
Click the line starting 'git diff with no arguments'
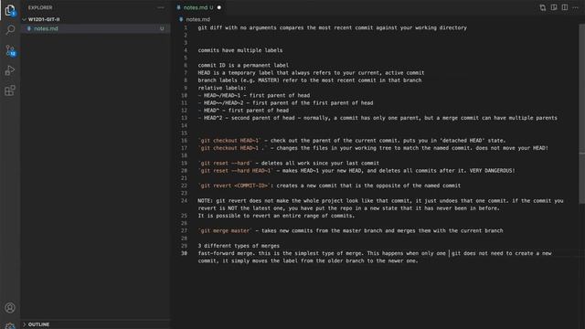click(332, 27)
